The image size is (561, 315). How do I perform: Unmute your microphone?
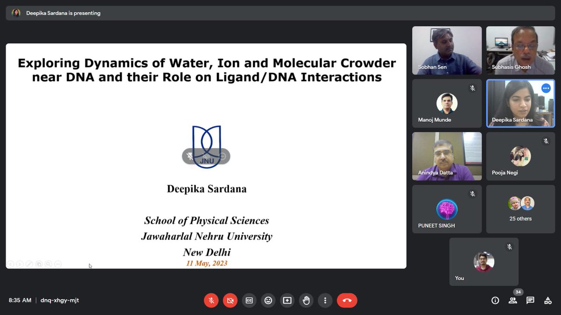211,301
